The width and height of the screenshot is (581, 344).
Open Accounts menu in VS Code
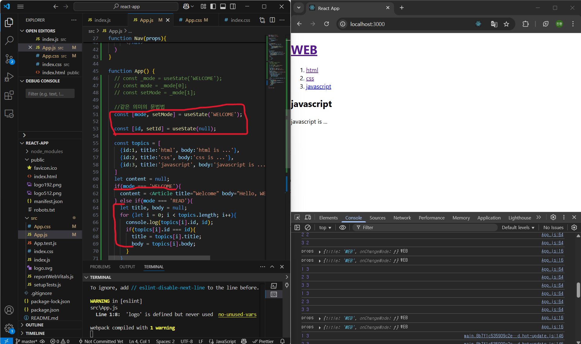[x=9, y=310]
